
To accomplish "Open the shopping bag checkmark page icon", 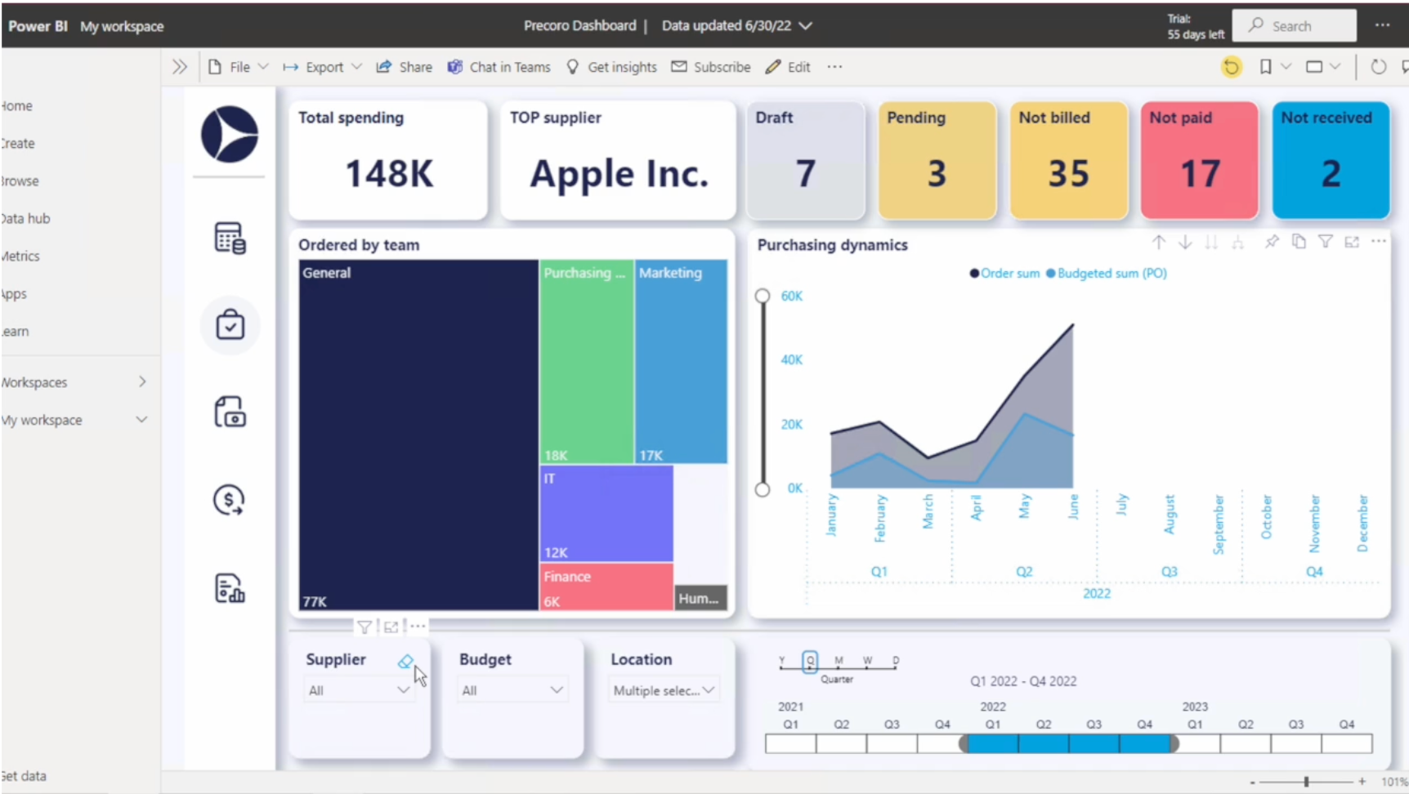I will (x=230, y=325).
